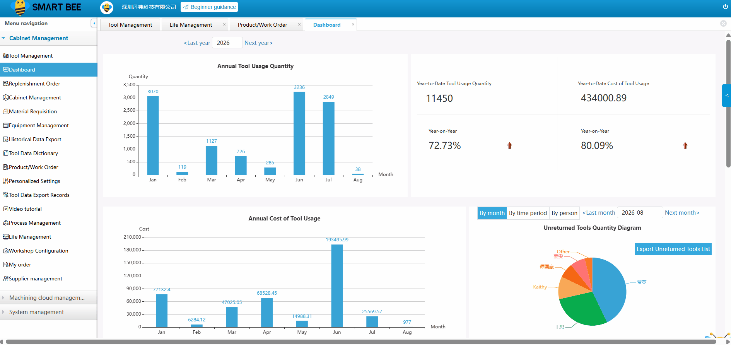Click the Replenishment Order sidebar icon
Screen dimensions: 731x345
click(x=6, y=84)
